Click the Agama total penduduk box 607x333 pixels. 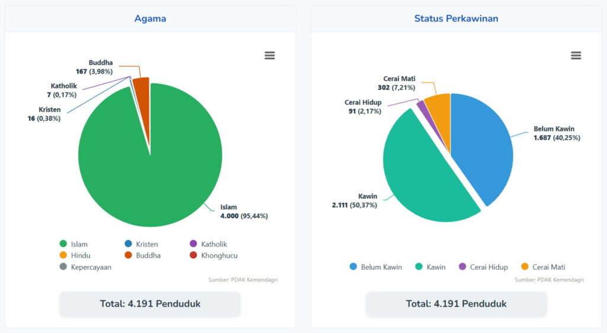[150, 304]
